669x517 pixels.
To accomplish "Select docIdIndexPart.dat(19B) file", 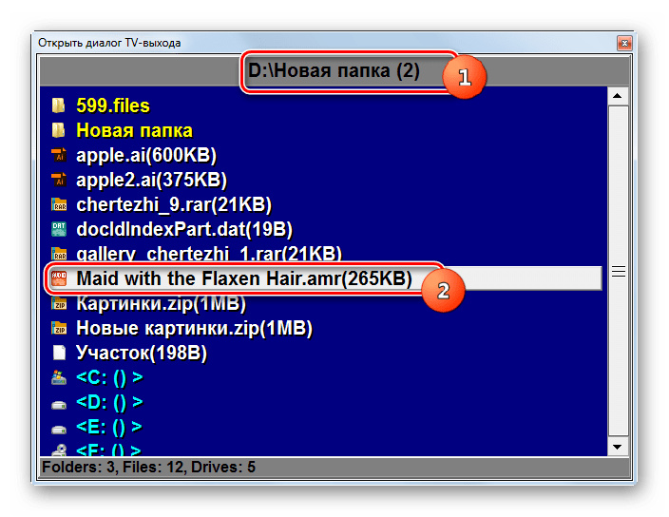I will pos(184,229).
